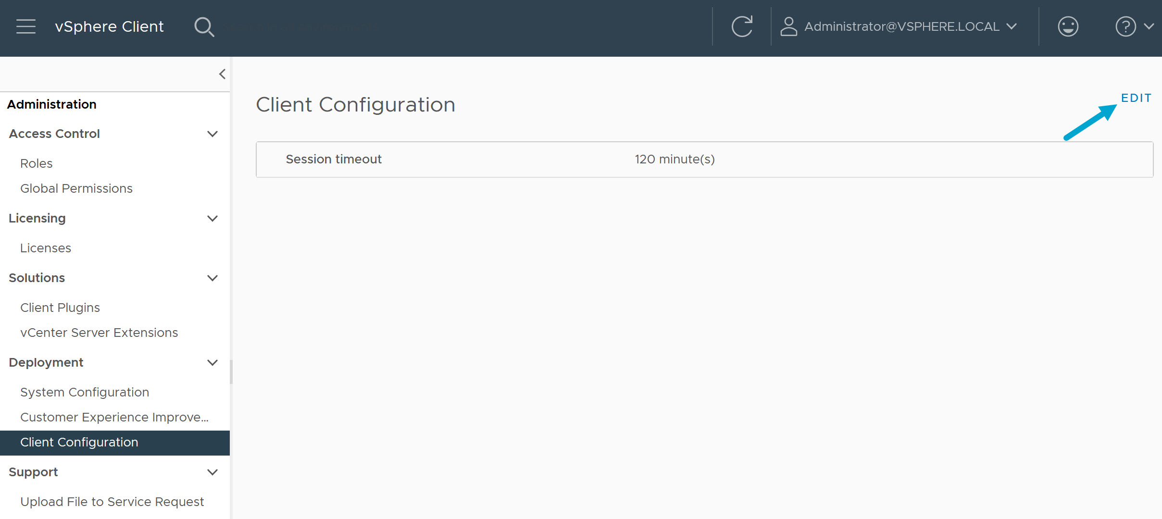Select the Session timeout row

[334, 159]
